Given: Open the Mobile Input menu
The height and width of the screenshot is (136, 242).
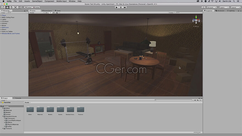Looking at the screenshot, I should (61, 1).
